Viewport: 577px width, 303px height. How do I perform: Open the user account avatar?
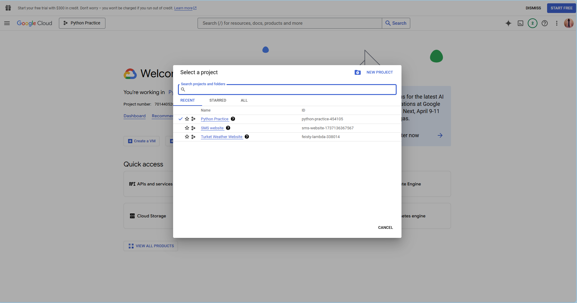(x=569, y=23)
